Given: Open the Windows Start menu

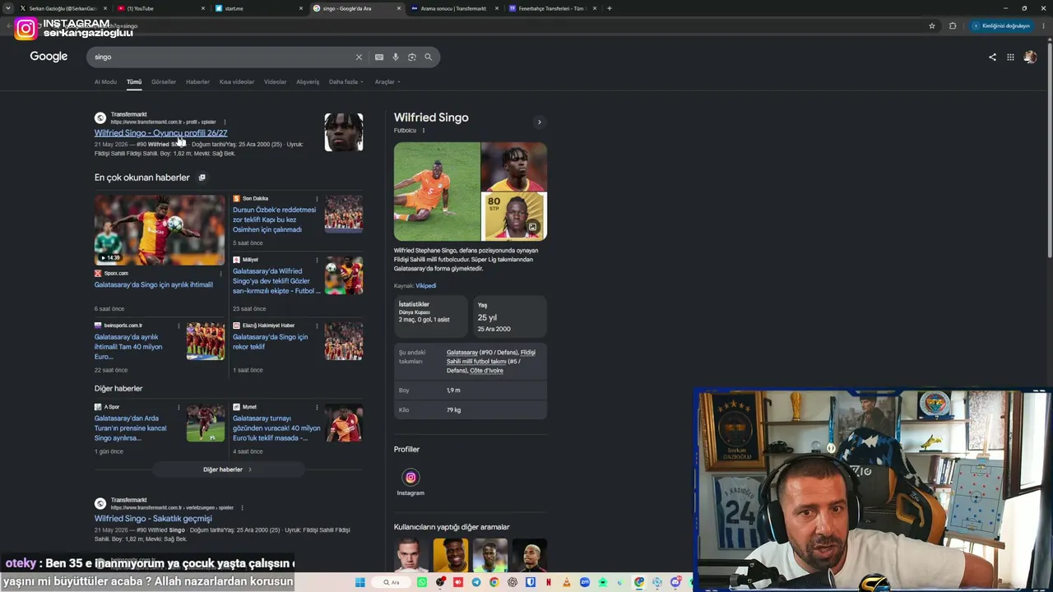Looking at the screenshot, I should coord(360,582).
